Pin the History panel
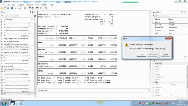The image size is (188, 106). tap(33, 12)
